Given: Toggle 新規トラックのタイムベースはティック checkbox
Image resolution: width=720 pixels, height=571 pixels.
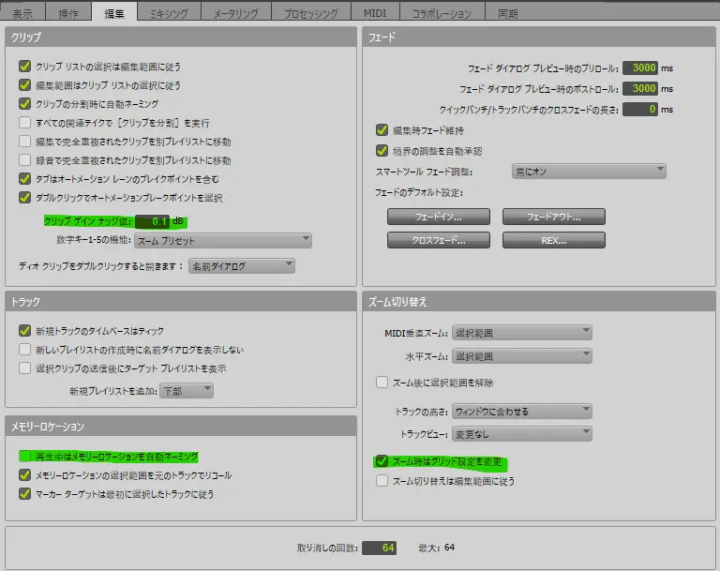Looking at the screenshot, I should pos(25,331).
